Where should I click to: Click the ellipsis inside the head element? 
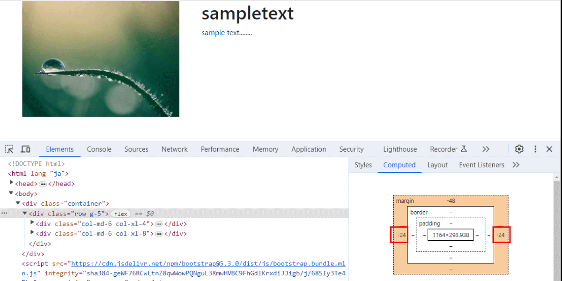(43, 184)
